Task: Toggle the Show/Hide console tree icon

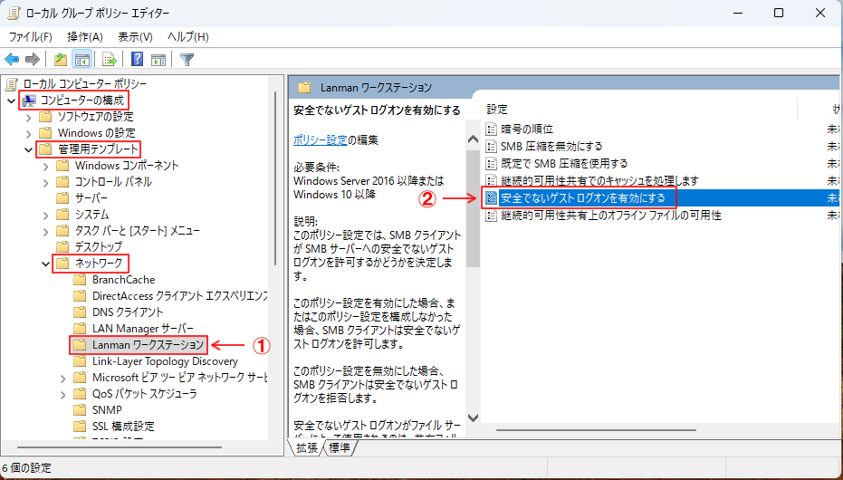Action: pos(82,59)
